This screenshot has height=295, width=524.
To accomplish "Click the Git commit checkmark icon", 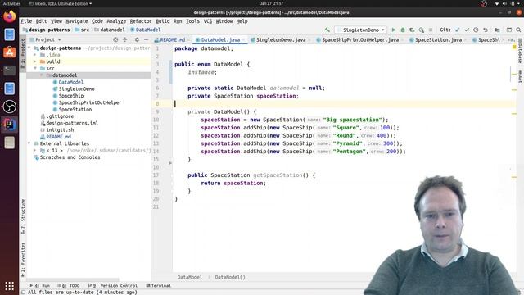I will pos(467,29).
